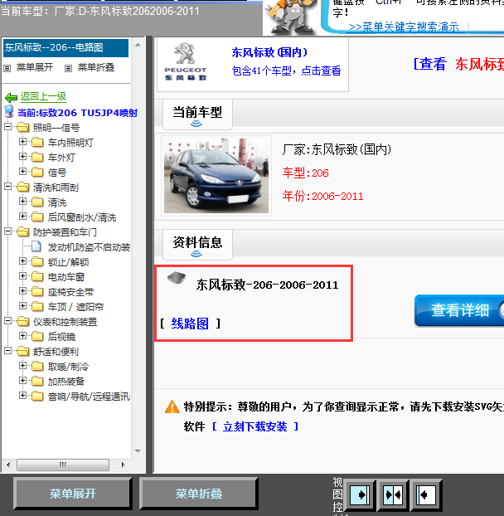This screenshot has height=516, width=504.
Task: Click the green back arrow icon
Action: 11,97
